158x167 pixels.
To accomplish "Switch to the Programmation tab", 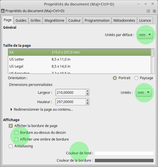I will (x=97, y=20).
